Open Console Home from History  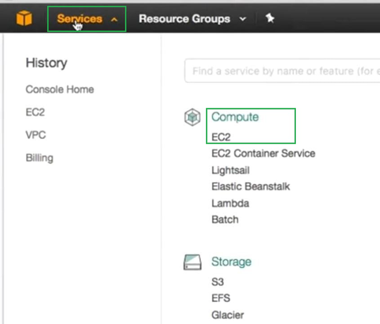coord(60,89)
